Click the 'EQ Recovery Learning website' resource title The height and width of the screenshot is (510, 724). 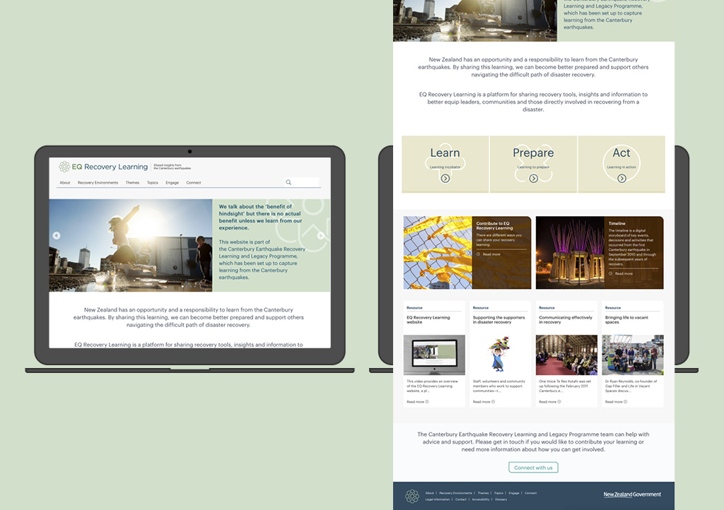coord(428,319)
